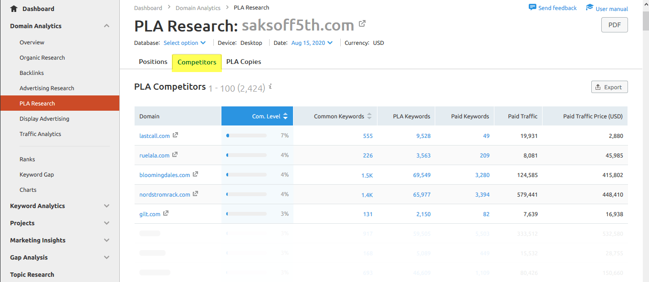Screen dimensions: 649x282
Task: Open bloomingdales.com using its external link icon
Action: 195,174
